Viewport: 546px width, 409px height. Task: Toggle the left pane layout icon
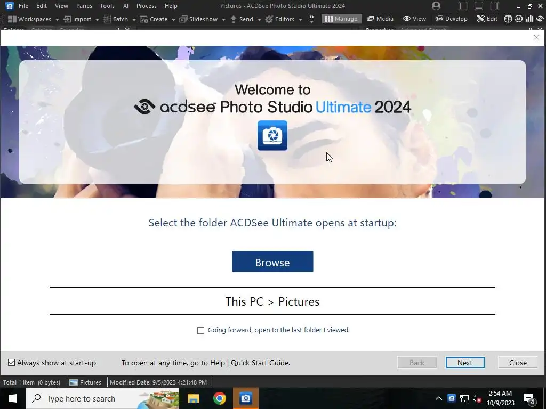463,6
